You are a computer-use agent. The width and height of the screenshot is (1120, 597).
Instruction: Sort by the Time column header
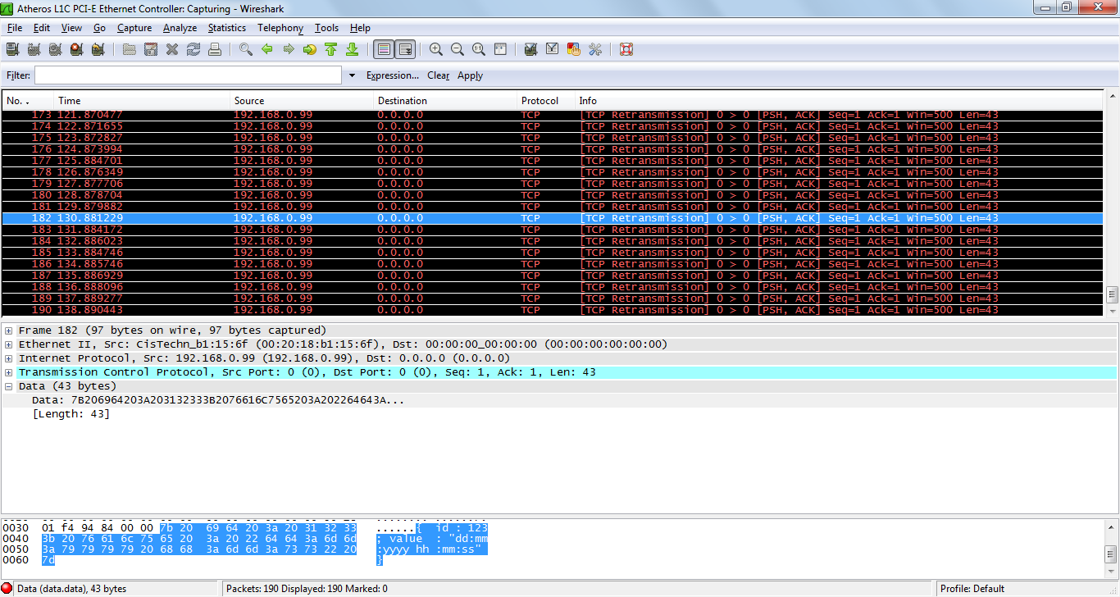(142, 101)
